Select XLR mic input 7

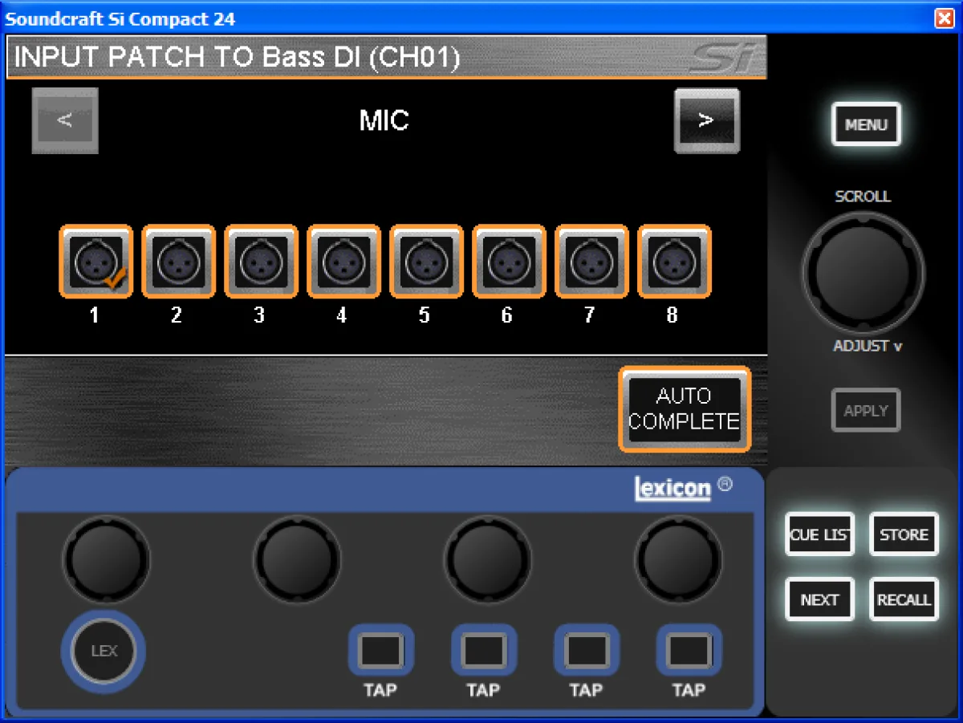pyautogui.click(x=591, y=262)
